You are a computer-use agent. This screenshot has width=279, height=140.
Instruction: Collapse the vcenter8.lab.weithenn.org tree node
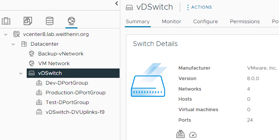pos(6,34)
